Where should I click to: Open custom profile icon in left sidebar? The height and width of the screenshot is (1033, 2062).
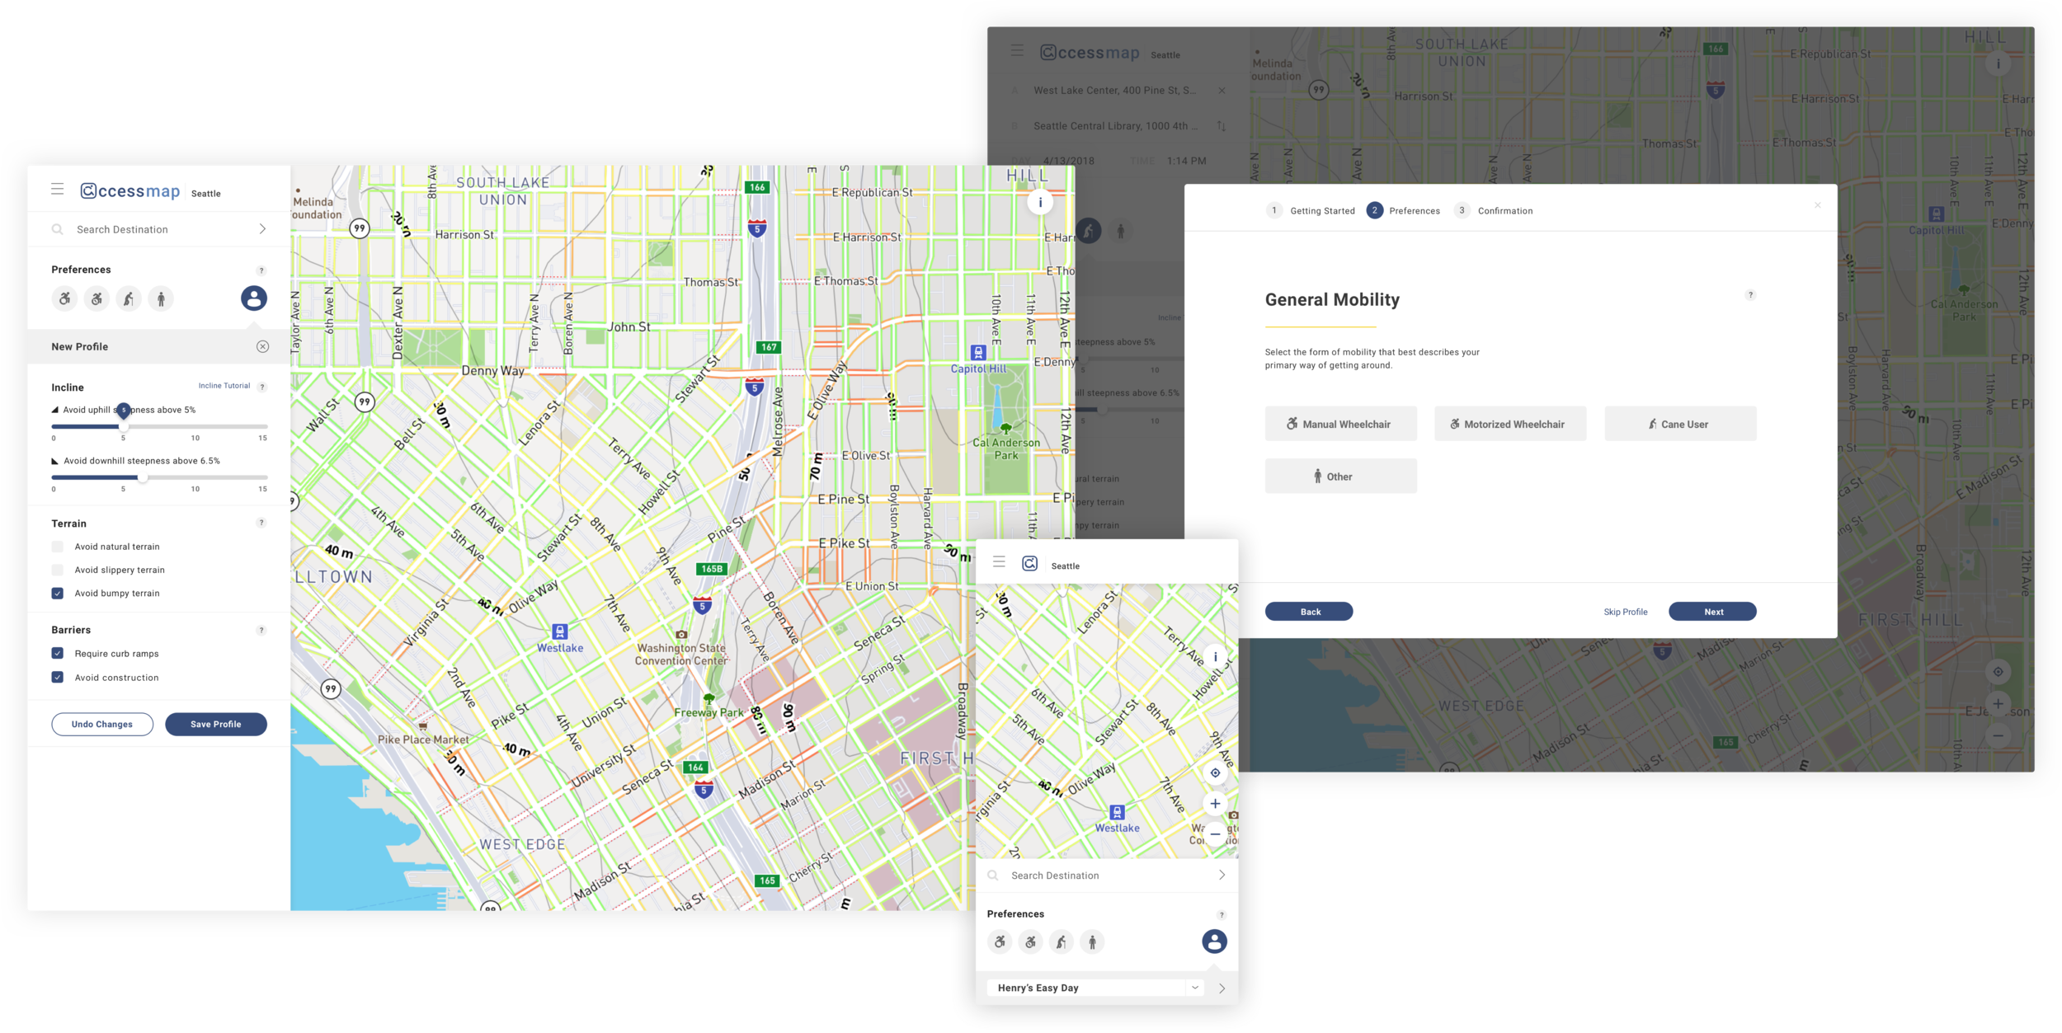coord(253,298)
